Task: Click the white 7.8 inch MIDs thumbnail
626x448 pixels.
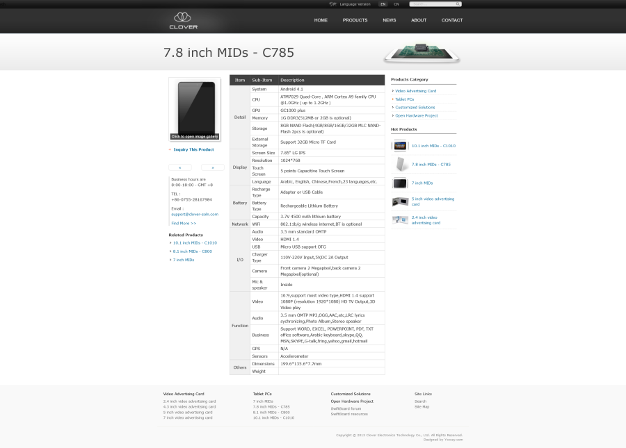Action: (399, 165)
